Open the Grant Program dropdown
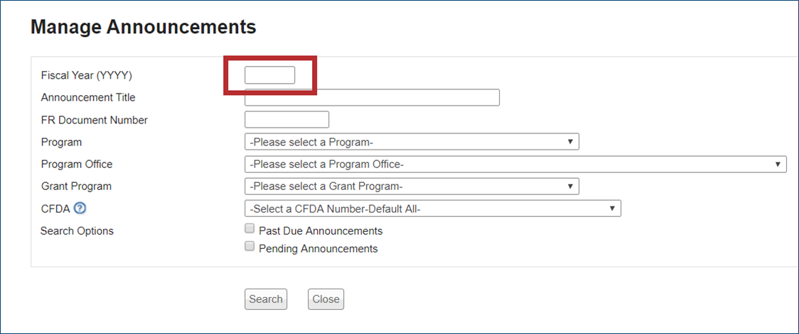 tap(411, 187)
